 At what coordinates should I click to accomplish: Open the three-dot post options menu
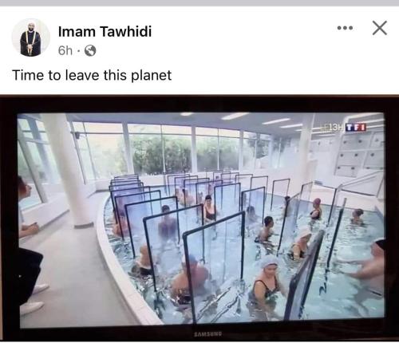point(345,28)
